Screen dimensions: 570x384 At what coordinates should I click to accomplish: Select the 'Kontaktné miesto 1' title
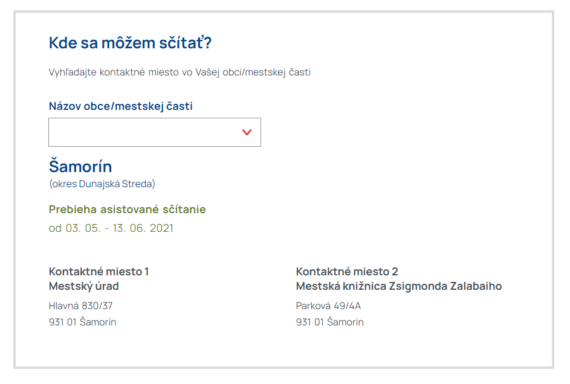pyautogui.click(x=99, y=272)
